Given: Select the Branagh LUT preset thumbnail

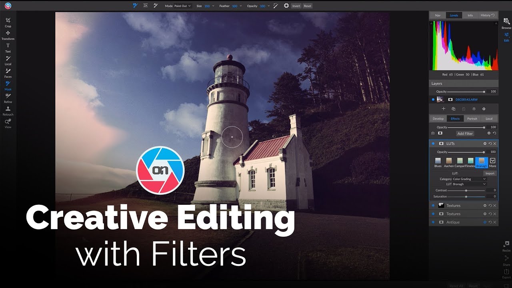Looking at the screenshot, I should [x=481, y=161].
